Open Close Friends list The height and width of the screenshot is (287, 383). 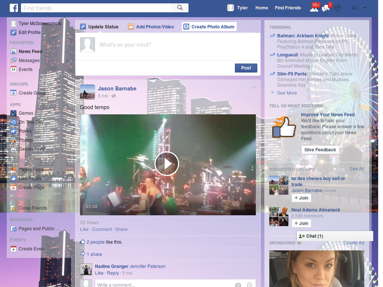click(33, 208)
